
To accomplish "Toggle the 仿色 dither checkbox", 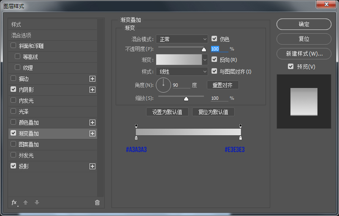I will pos(214,39).
